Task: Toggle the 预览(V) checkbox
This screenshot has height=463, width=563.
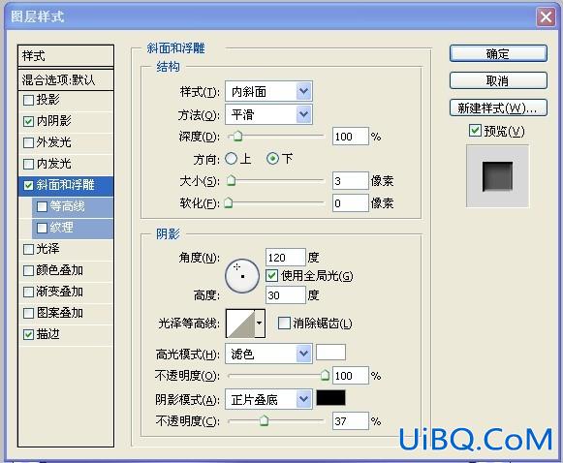Action: click(x=475, y=131)
